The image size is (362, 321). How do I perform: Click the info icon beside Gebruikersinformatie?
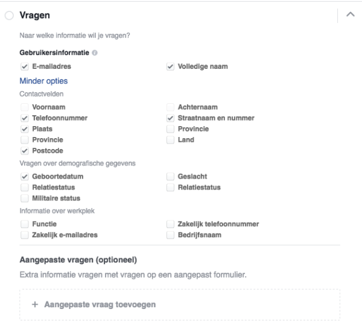click(x=95, y=53)
